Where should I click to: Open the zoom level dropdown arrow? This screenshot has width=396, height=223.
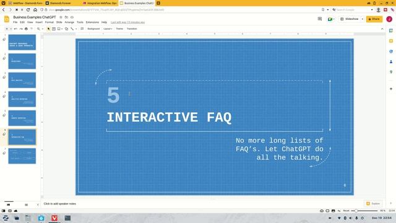point(43,29)
